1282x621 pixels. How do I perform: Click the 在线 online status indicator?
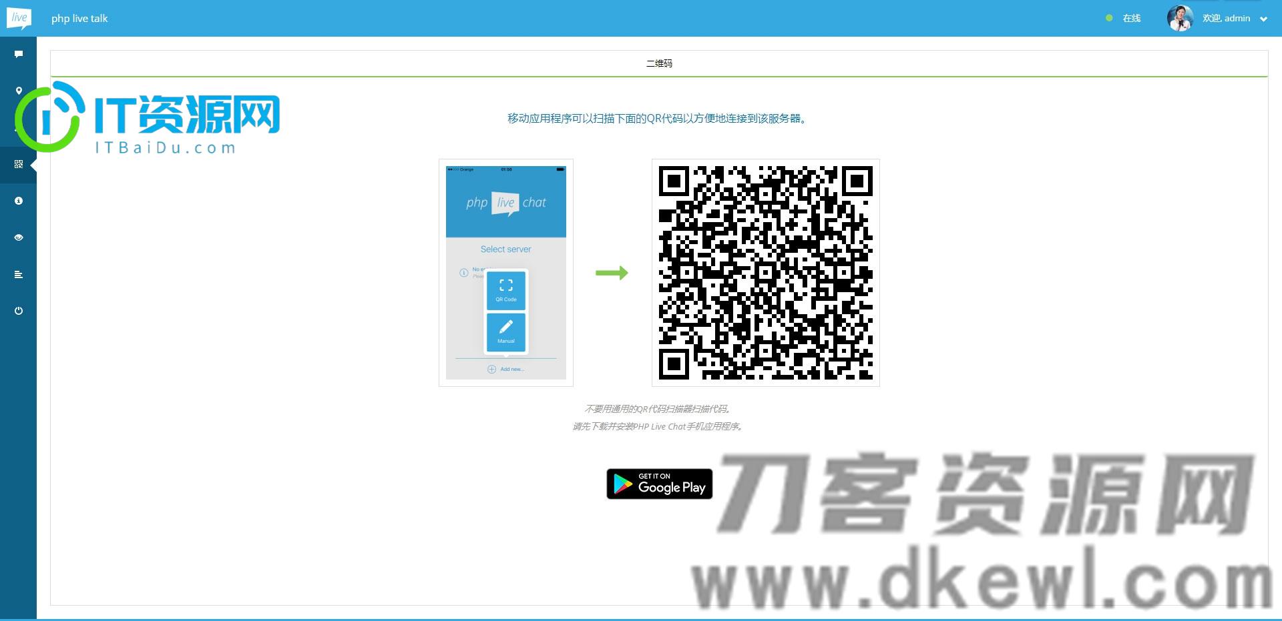coord(1124,18)
